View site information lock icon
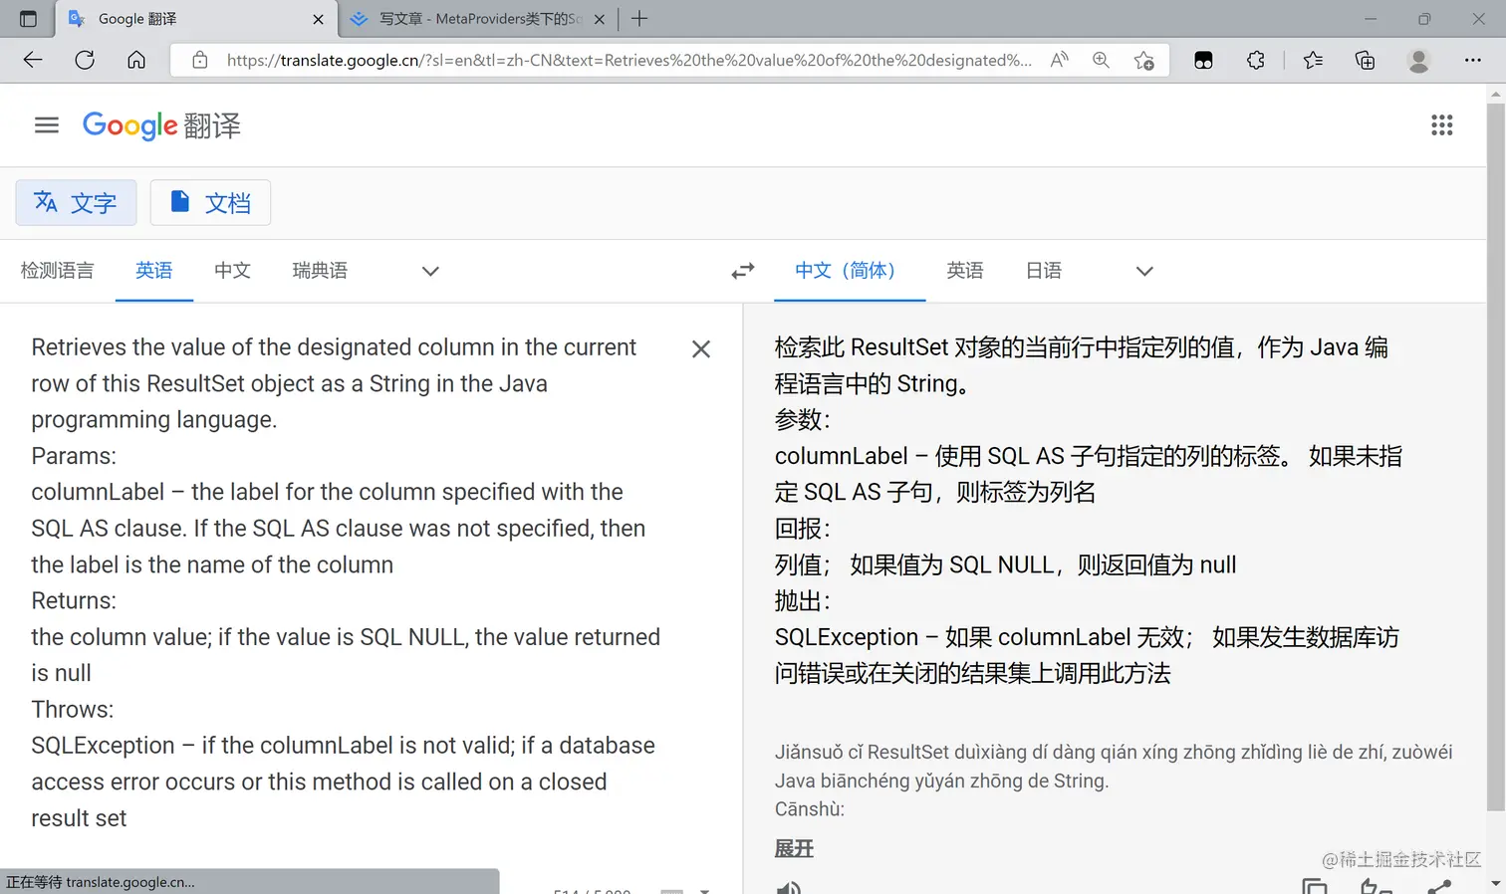This screenshot has width=1506, height=894. tap(200, 60)
